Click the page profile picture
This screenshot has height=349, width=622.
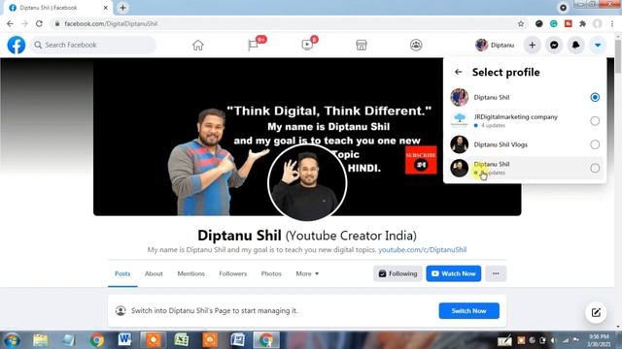coord(307,182)
